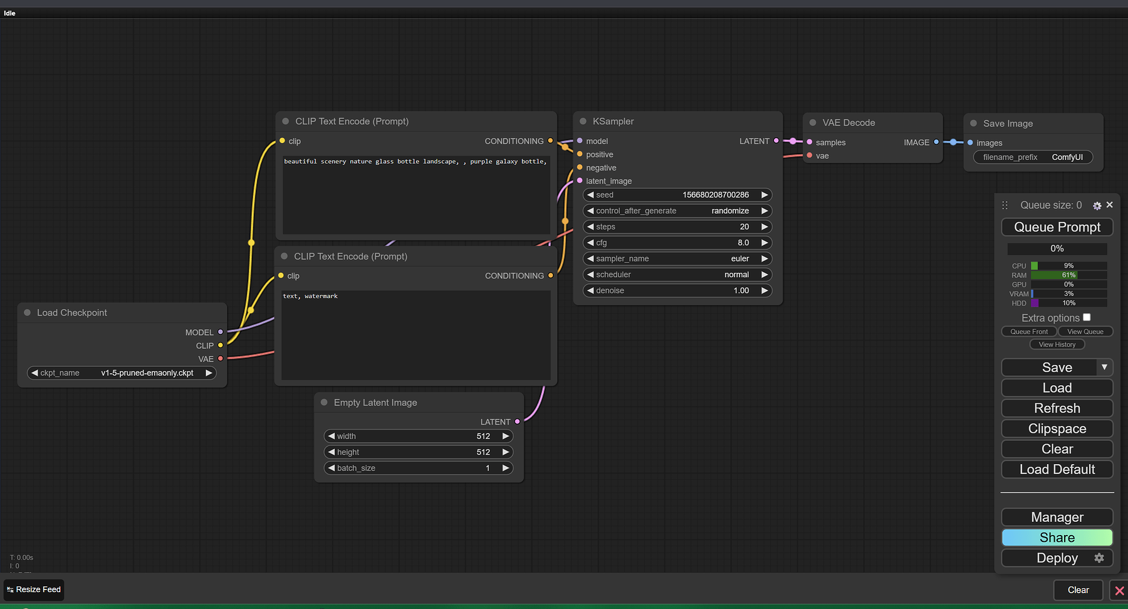The height and width of the screenshot is (609, 1128).
Task: Open queue settings gear icon
Action: click(1097, 206)
